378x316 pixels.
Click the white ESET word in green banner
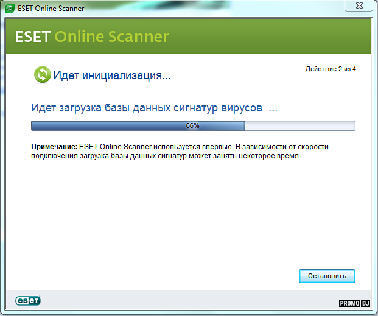point(33,37)
